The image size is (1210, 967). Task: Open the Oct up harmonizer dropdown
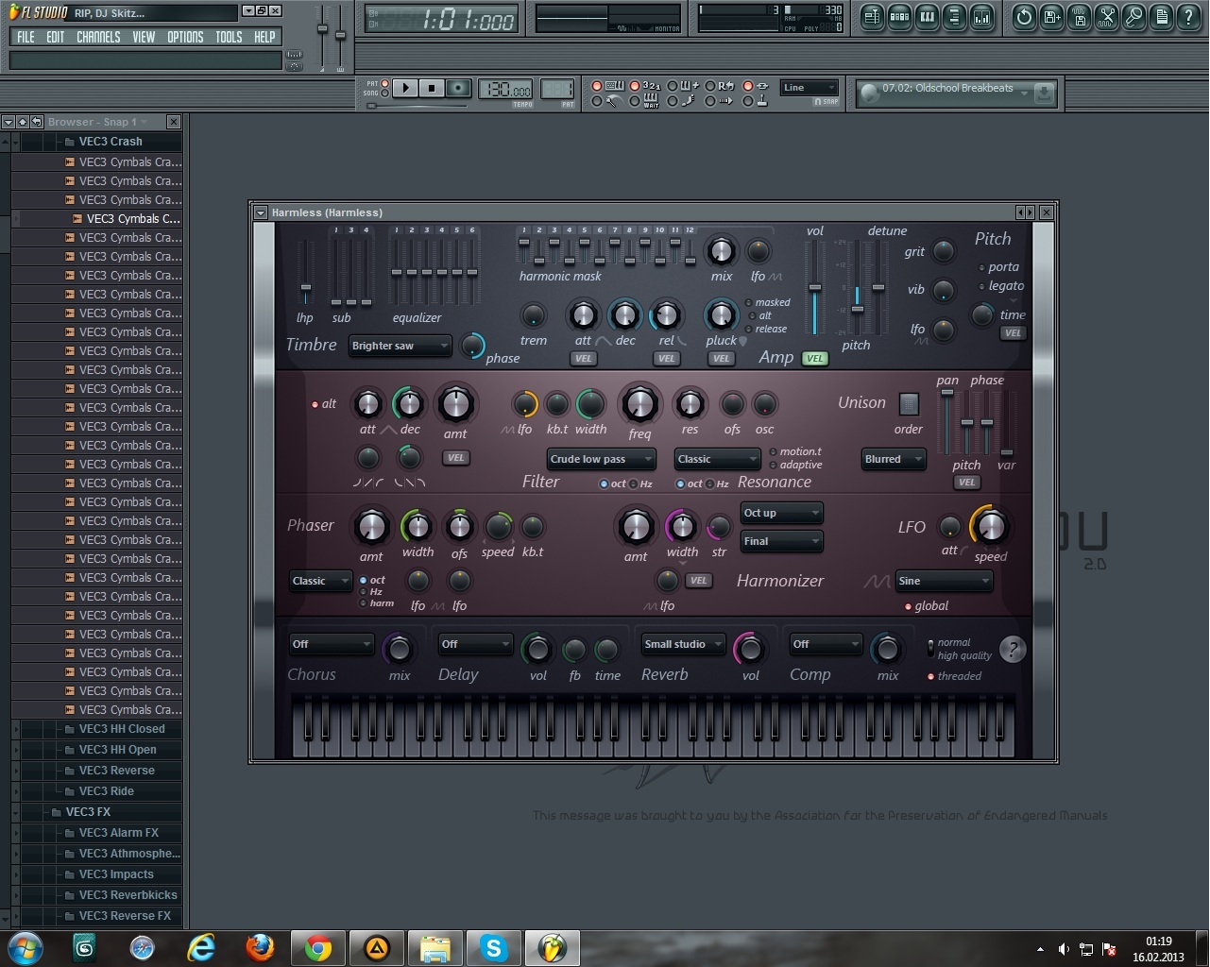coord(781,513)
